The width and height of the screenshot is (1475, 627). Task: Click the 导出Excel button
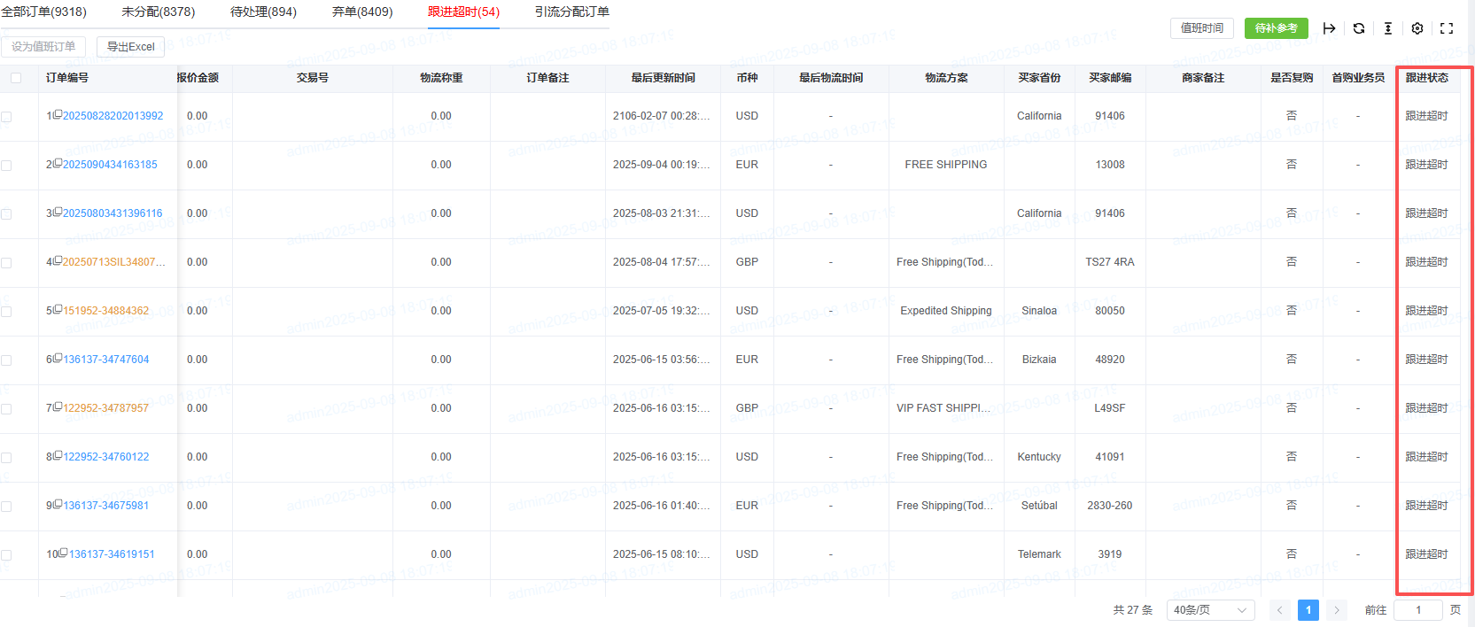[130, 47]
